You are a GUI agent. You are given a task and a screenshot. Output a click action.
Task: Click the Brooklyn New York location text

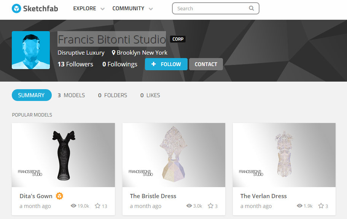[142, 52]
